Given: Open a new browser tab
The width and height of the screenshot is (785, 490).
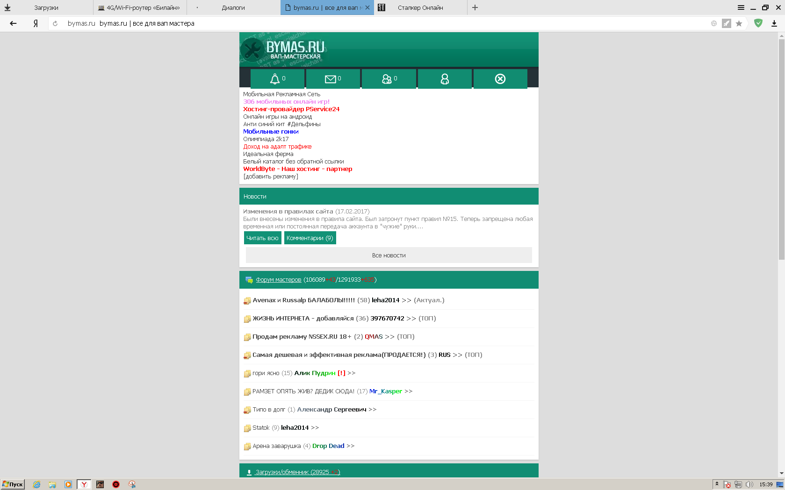Looking at the screenshot, I should pos(475,7).
